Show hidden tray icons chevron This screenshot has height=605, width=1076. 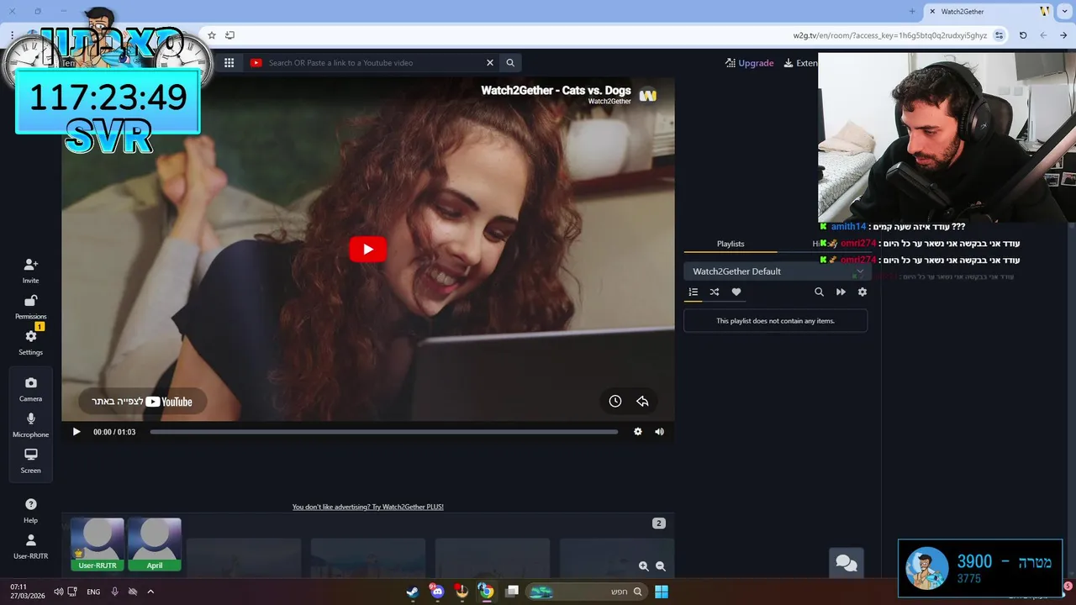(150, 592)
